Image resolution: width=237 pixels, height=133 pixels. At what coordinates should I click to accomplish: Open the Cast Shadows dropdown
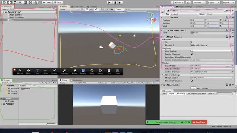[x=212, y=51]
